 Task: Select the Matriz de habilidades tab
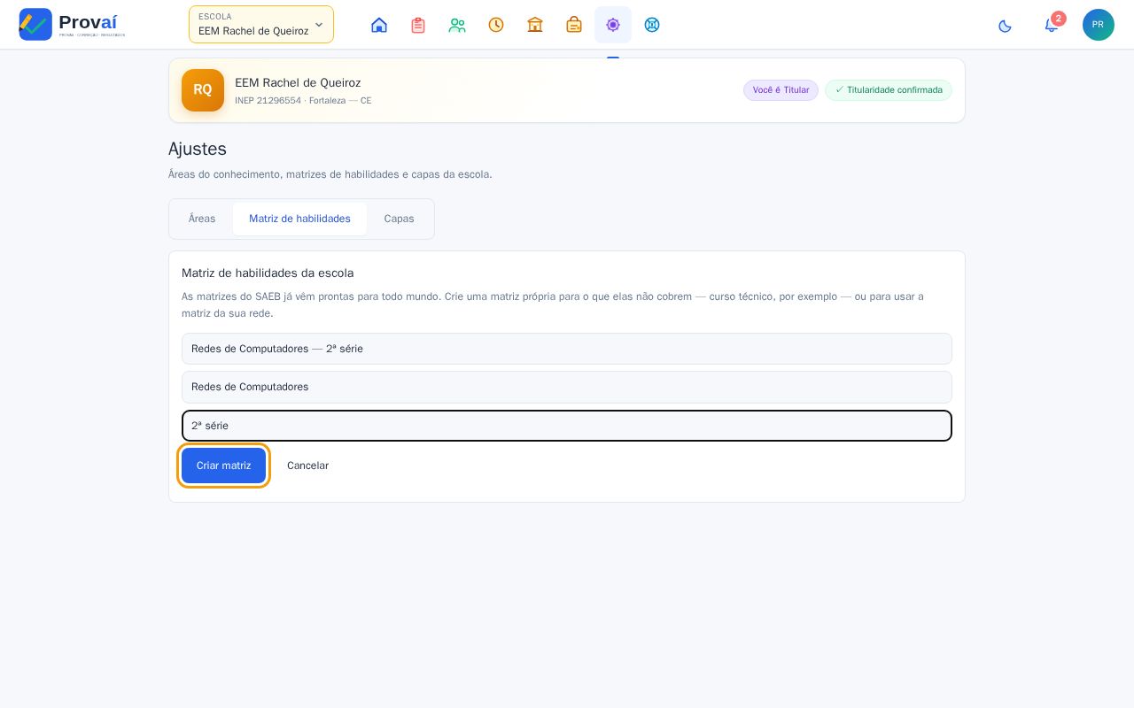(299, 219)
